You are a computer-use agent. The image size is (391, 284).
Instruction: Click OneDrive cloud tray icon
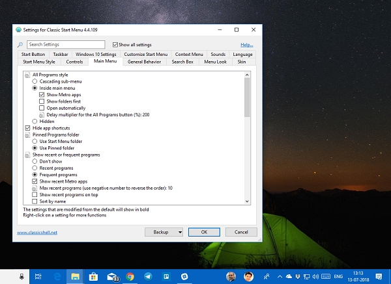[x=289, y=276]
